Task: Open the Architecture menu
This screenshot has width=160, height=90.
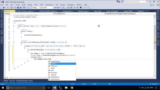Action: point(49,5)
